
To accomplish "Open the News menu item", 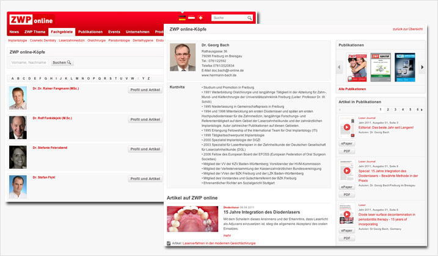I will (14, 32).
